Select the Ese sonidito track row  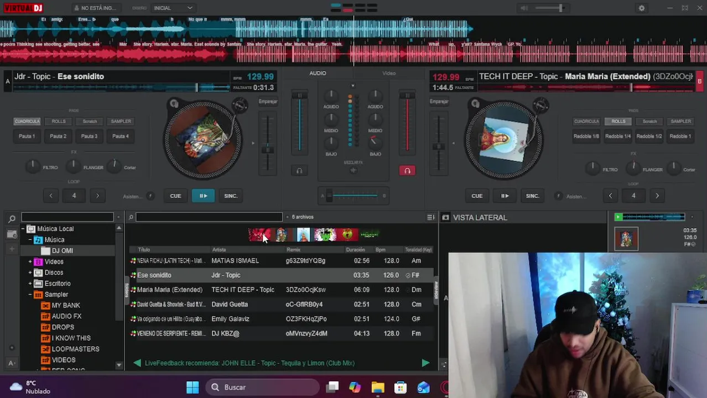[281, 275]
